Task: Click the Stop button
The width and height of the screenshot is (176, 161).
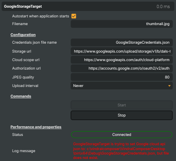Action: [x=122, y=115]
